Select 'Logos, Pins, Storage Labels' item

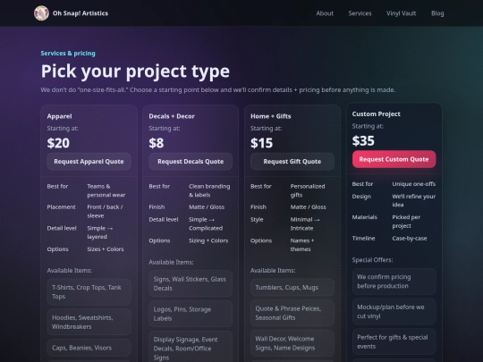pyautogui.click(x=191, y=314)
